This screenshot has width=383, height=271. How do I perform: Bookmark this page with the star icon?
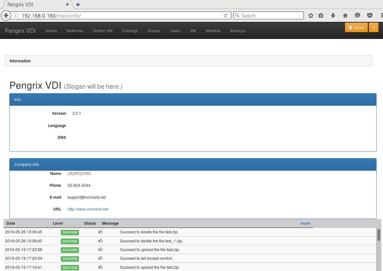pos(311,16)
